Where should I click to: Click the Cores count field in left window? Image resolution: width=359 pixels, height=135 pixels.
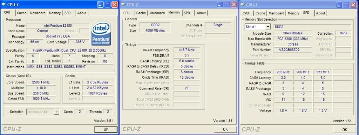80,112
